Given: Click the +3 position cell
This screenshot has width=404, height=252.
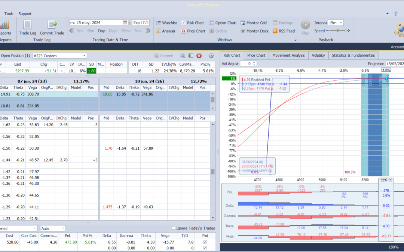Looking at the screenshot, I should coord(91,160).
